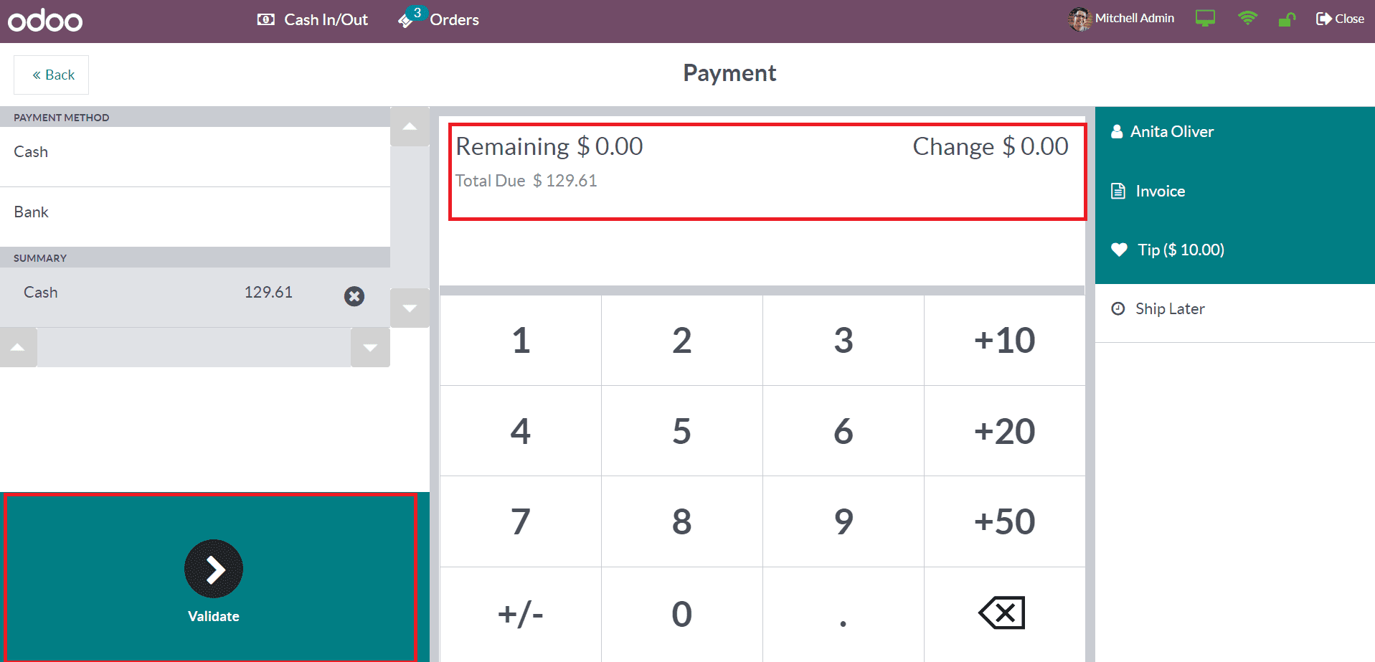Add +50 on the numpad
The height and width of the screenshot is (662, 1375).
1004,521
